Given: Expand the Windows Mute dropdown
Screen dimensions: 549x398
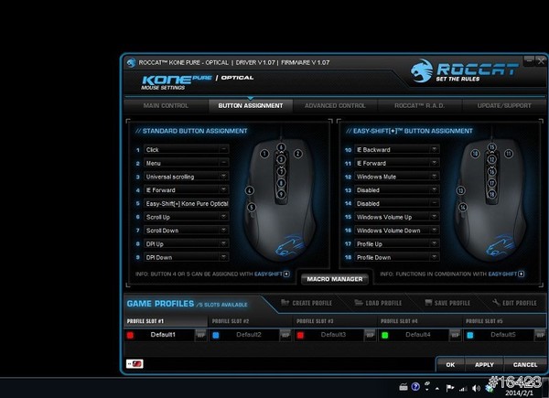Looking at the screenshot, I should (397, 177).
